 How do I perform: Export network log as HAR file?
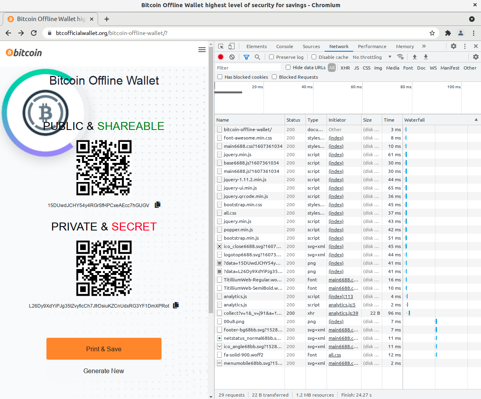click(425, 57)
